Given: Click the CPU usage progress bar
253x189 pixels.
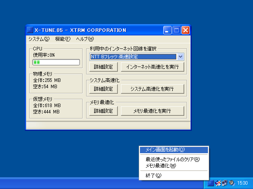Looking at the screenshot, I should tap(56, 62).
